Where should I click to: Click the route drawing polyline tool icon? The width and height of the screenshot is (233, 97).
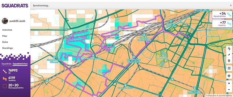pyautogui.click(x=229, y=48)
